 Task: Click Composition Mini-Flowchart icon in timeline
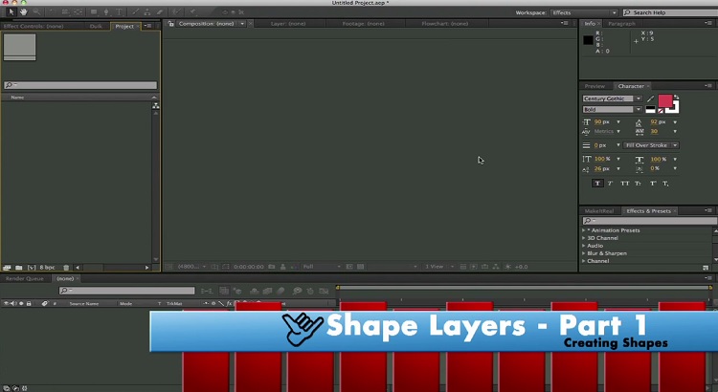click(x=207, y=291)
